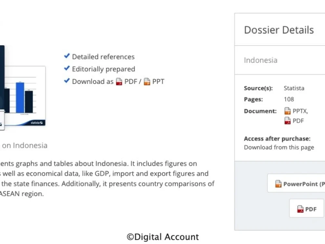Click the 'on Indonesia' subtitle text
This screenshot has width=325, height=244.
tap(25, 145)
